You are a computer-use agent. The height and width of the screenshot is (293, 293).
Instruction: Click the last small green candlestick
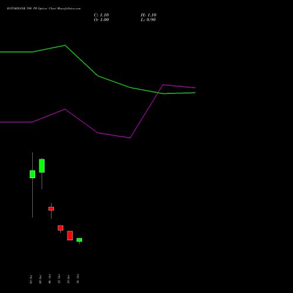79,240
